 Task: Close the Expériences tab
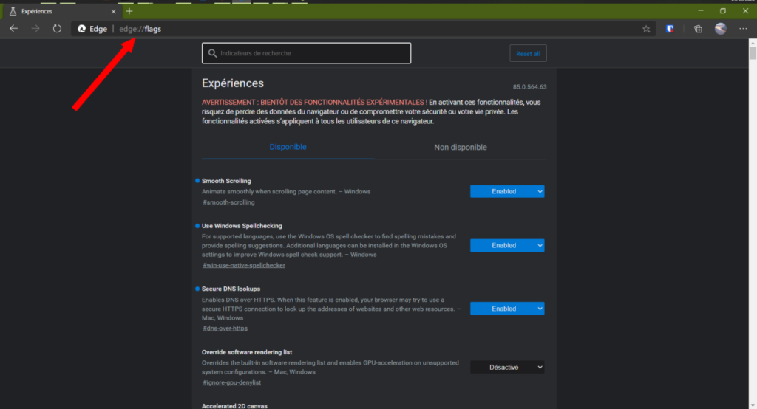point(115,11)
